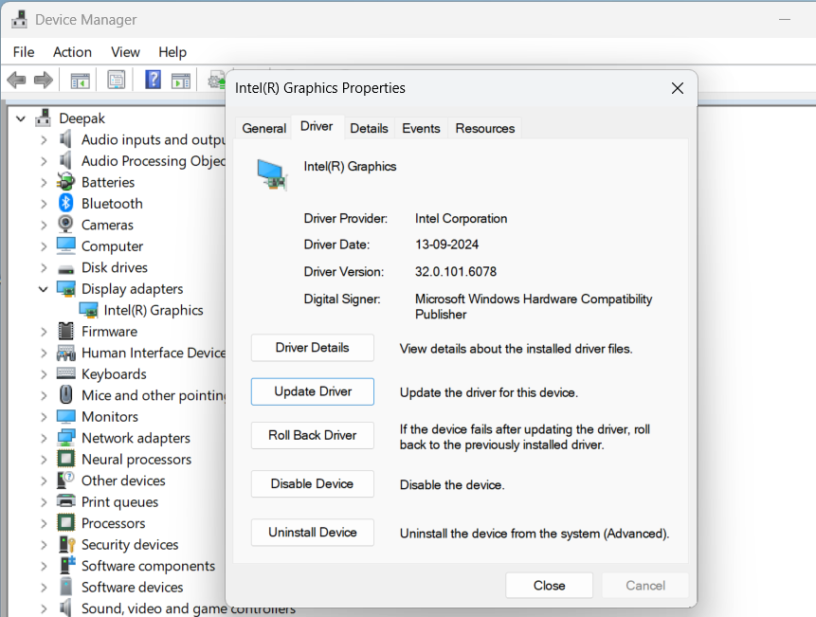The height and width of the screenshot is (617, 816).
Task: Select the Intel(R) Graphics device icon
Action: 88,310
